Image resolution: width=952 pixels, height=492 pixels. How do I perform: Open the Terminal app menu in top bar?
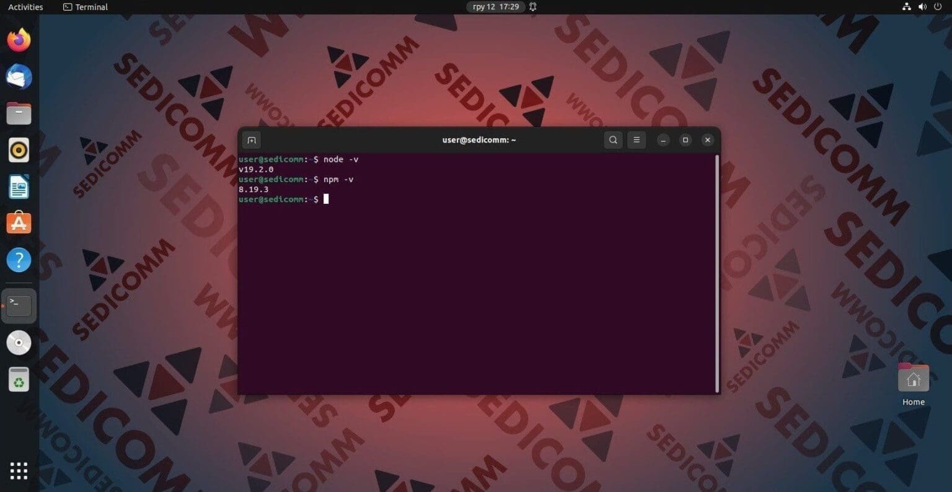[85, 7]
